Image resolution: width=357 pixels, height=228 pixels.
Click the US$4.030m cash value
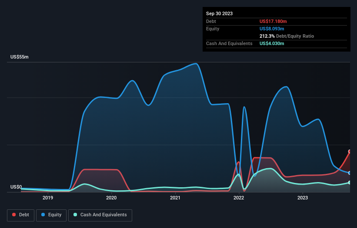tap(272, 43)
